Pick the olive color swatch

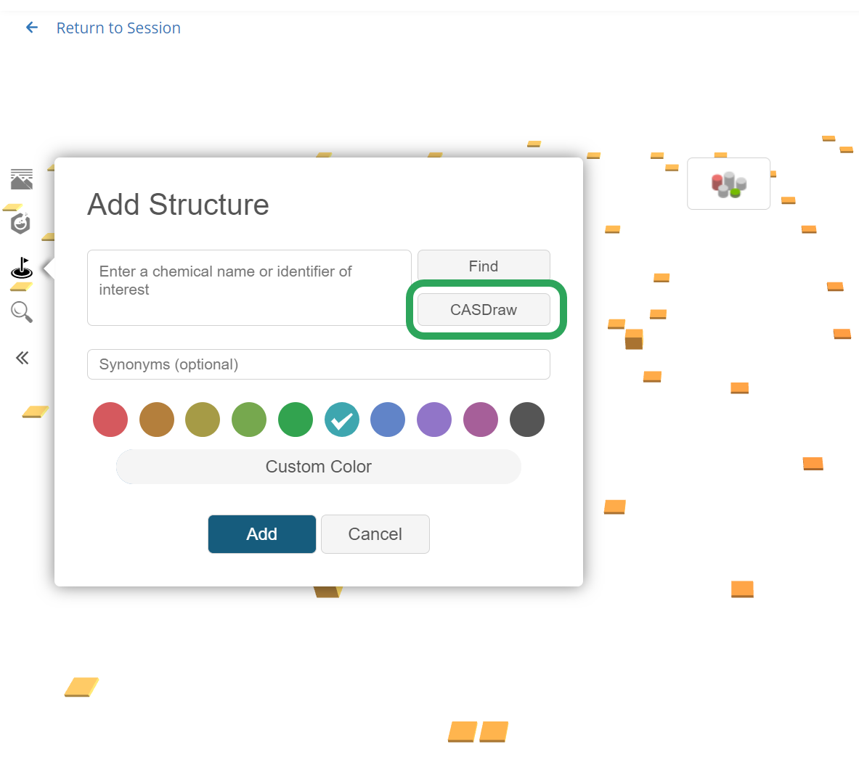click(x=203, y=420)
